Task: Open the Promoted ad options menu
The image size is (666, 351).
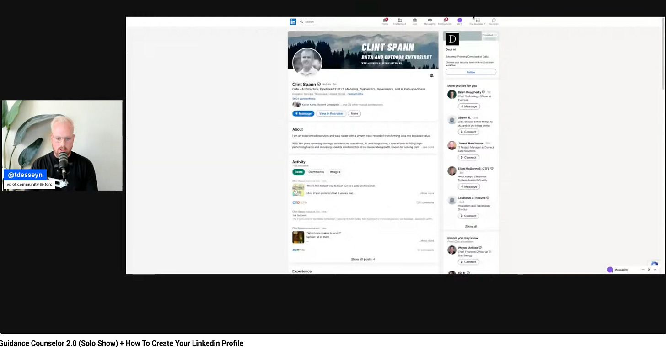Action: 495,35
